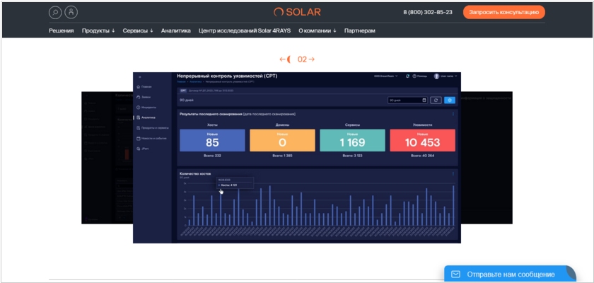
Task: Click the orange Домены 0 card
Action: (282, 140)
